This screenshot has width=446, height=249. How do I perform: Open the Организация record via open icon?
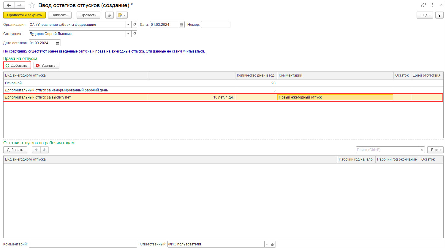(134, 25)
